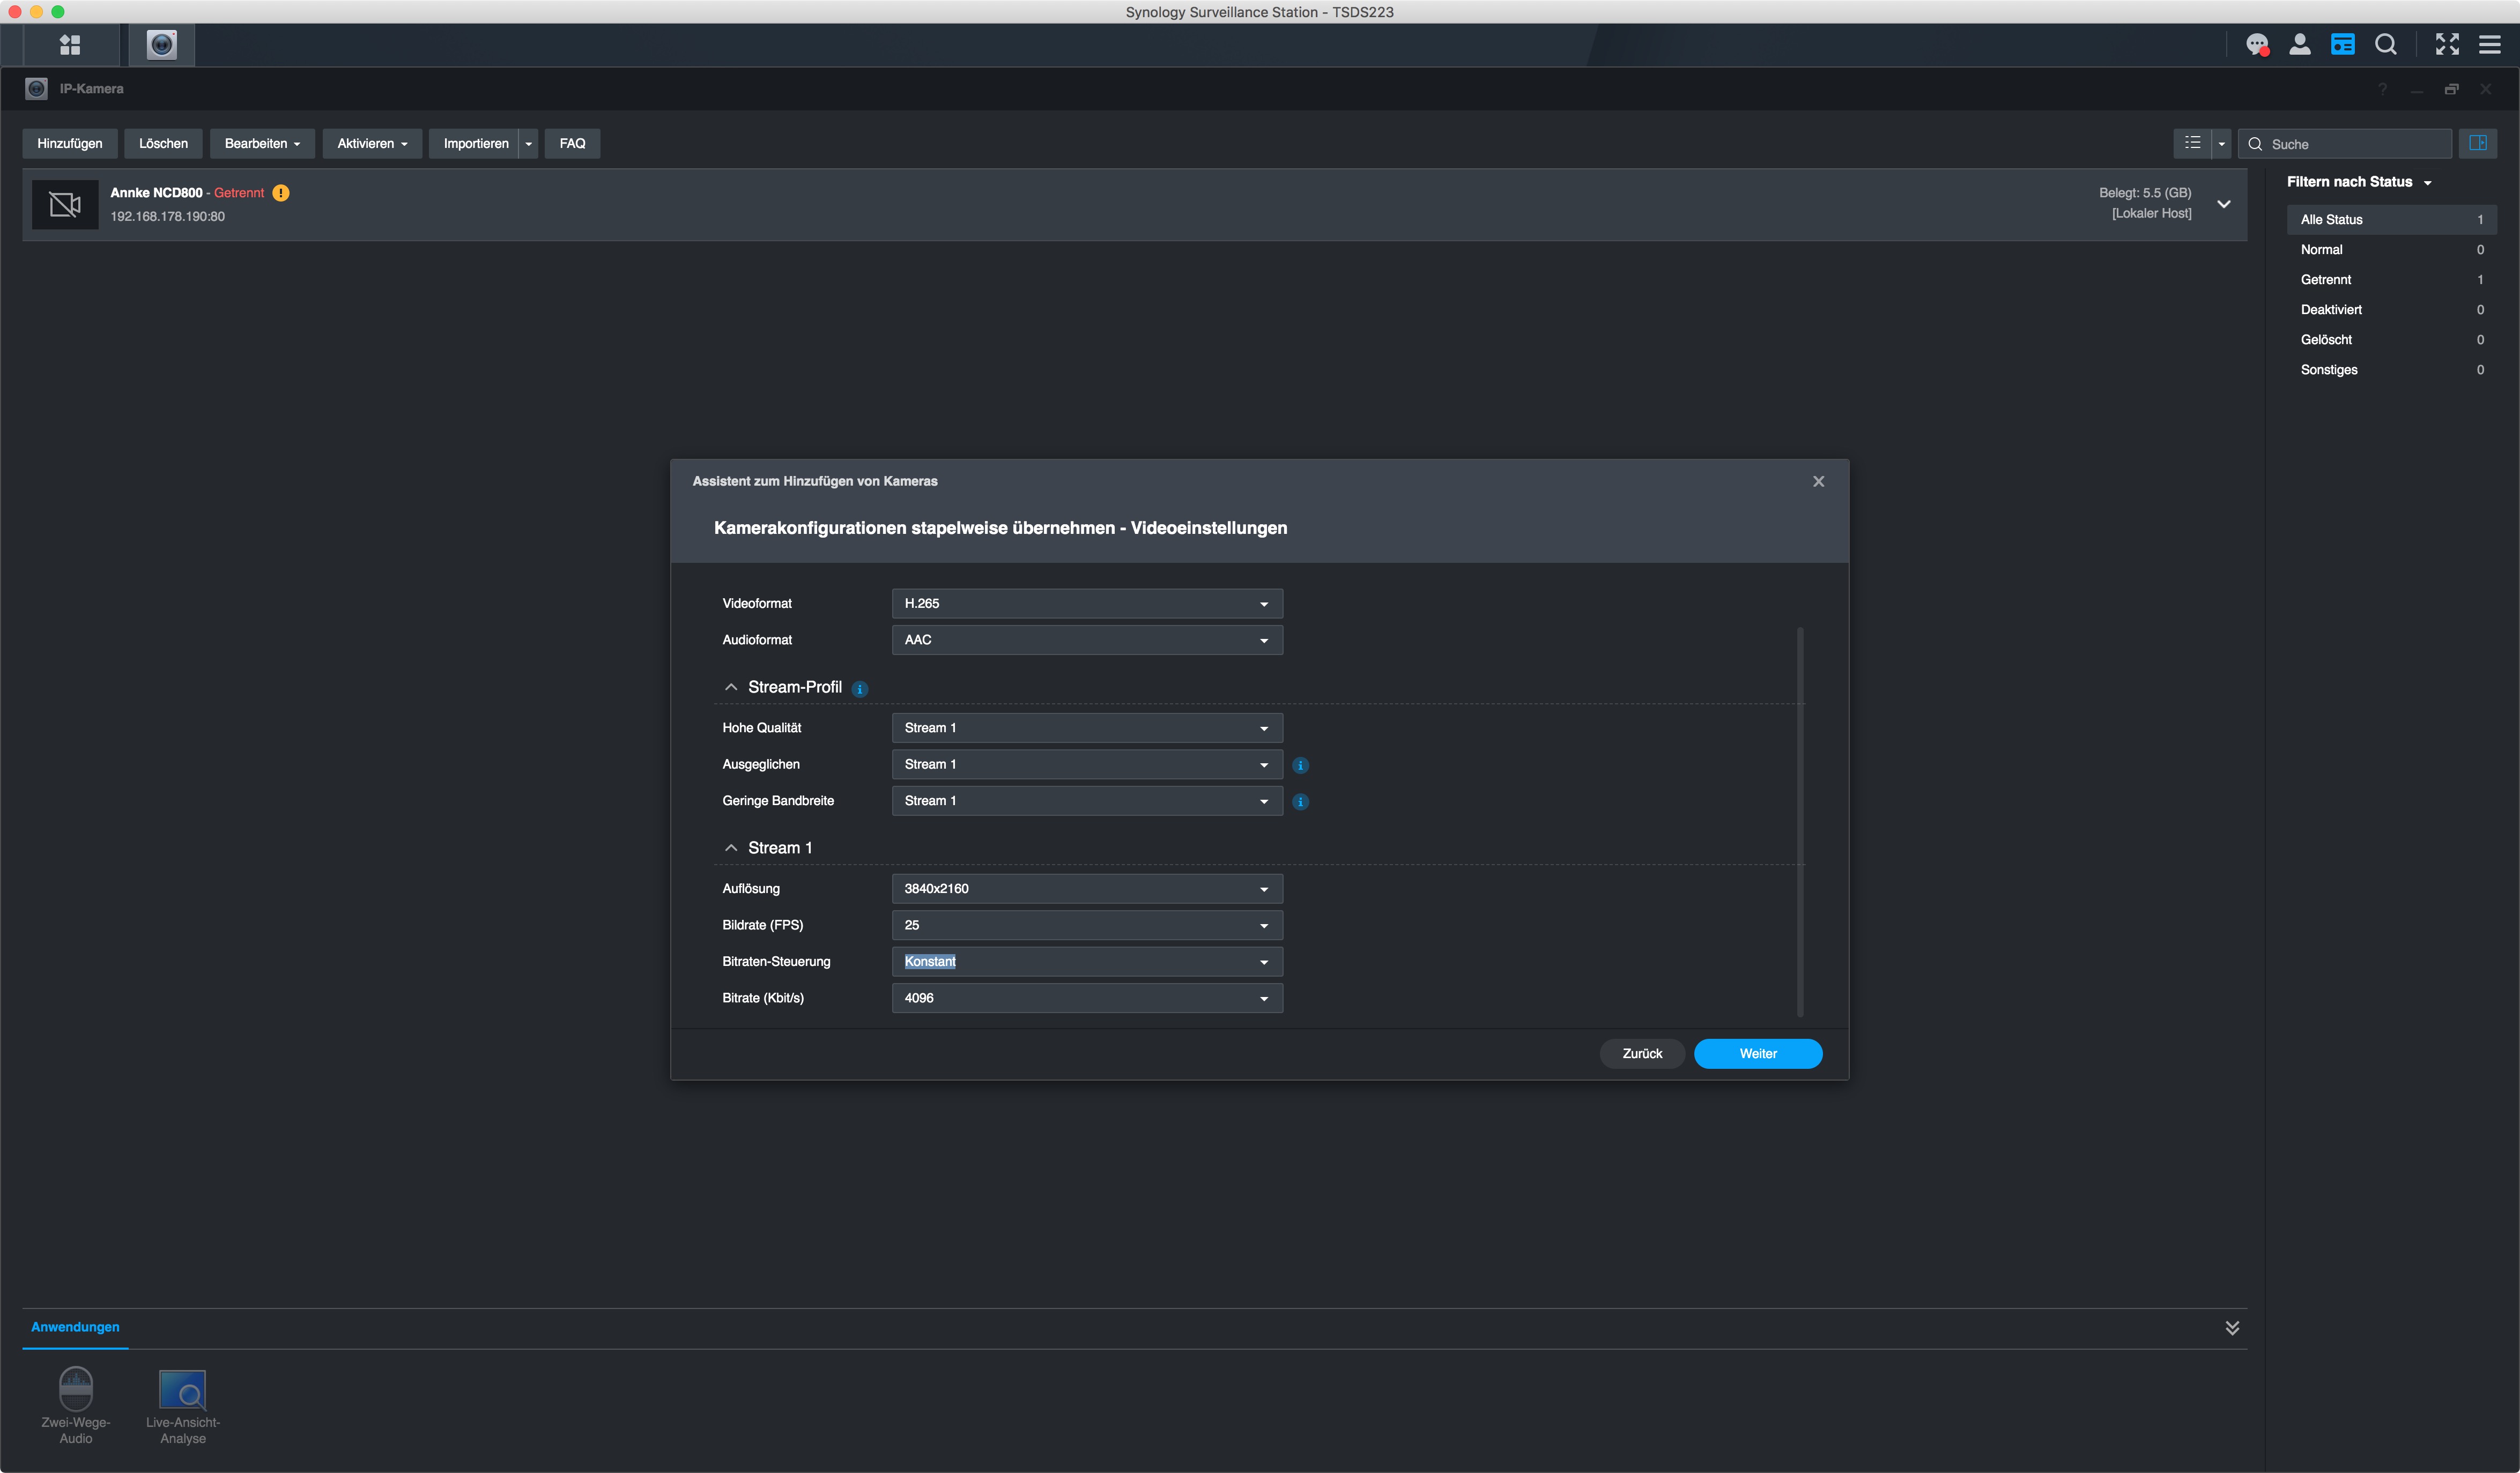
Task: Collapse the Stream 1 section
Action: (731, 848)
